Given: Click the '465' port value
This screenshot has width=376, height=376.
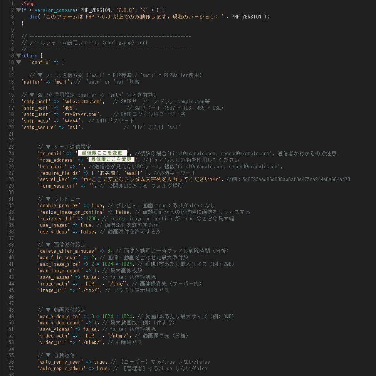Looking at the screenshot, I should pyautogui.click(x=69, y=108).
